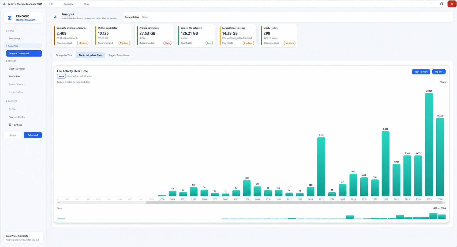Open Similar Files review page
The image size is (457, 247).
point(14,76)
